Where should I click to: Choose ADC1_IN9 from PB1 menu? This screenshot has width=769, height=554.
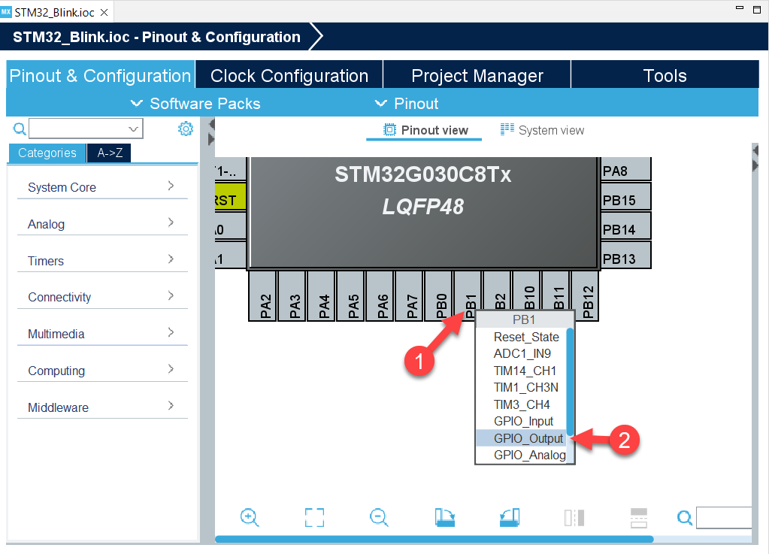click(522, 353)
